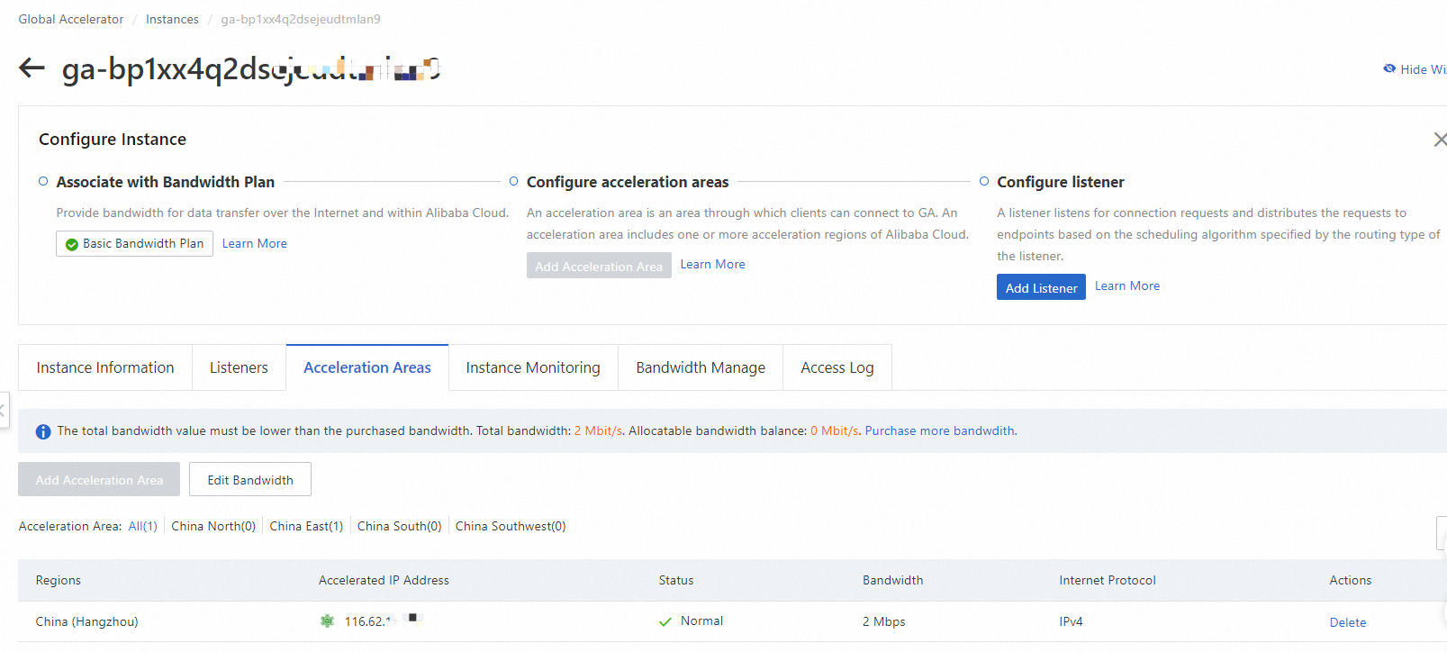
Task: Click Add Acceleration Area below the notice
Action: 99,479
